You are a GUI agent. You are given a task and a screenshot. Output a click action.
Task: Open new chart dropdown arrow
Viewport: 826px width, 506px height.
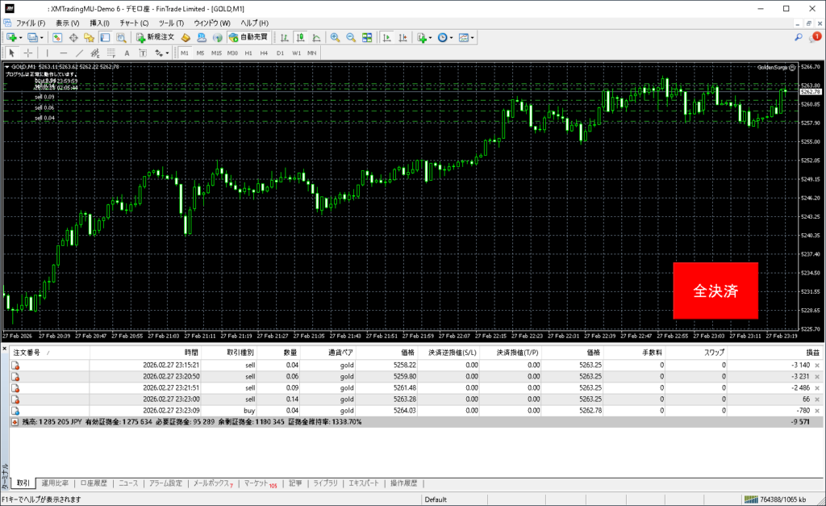point(21,37)
